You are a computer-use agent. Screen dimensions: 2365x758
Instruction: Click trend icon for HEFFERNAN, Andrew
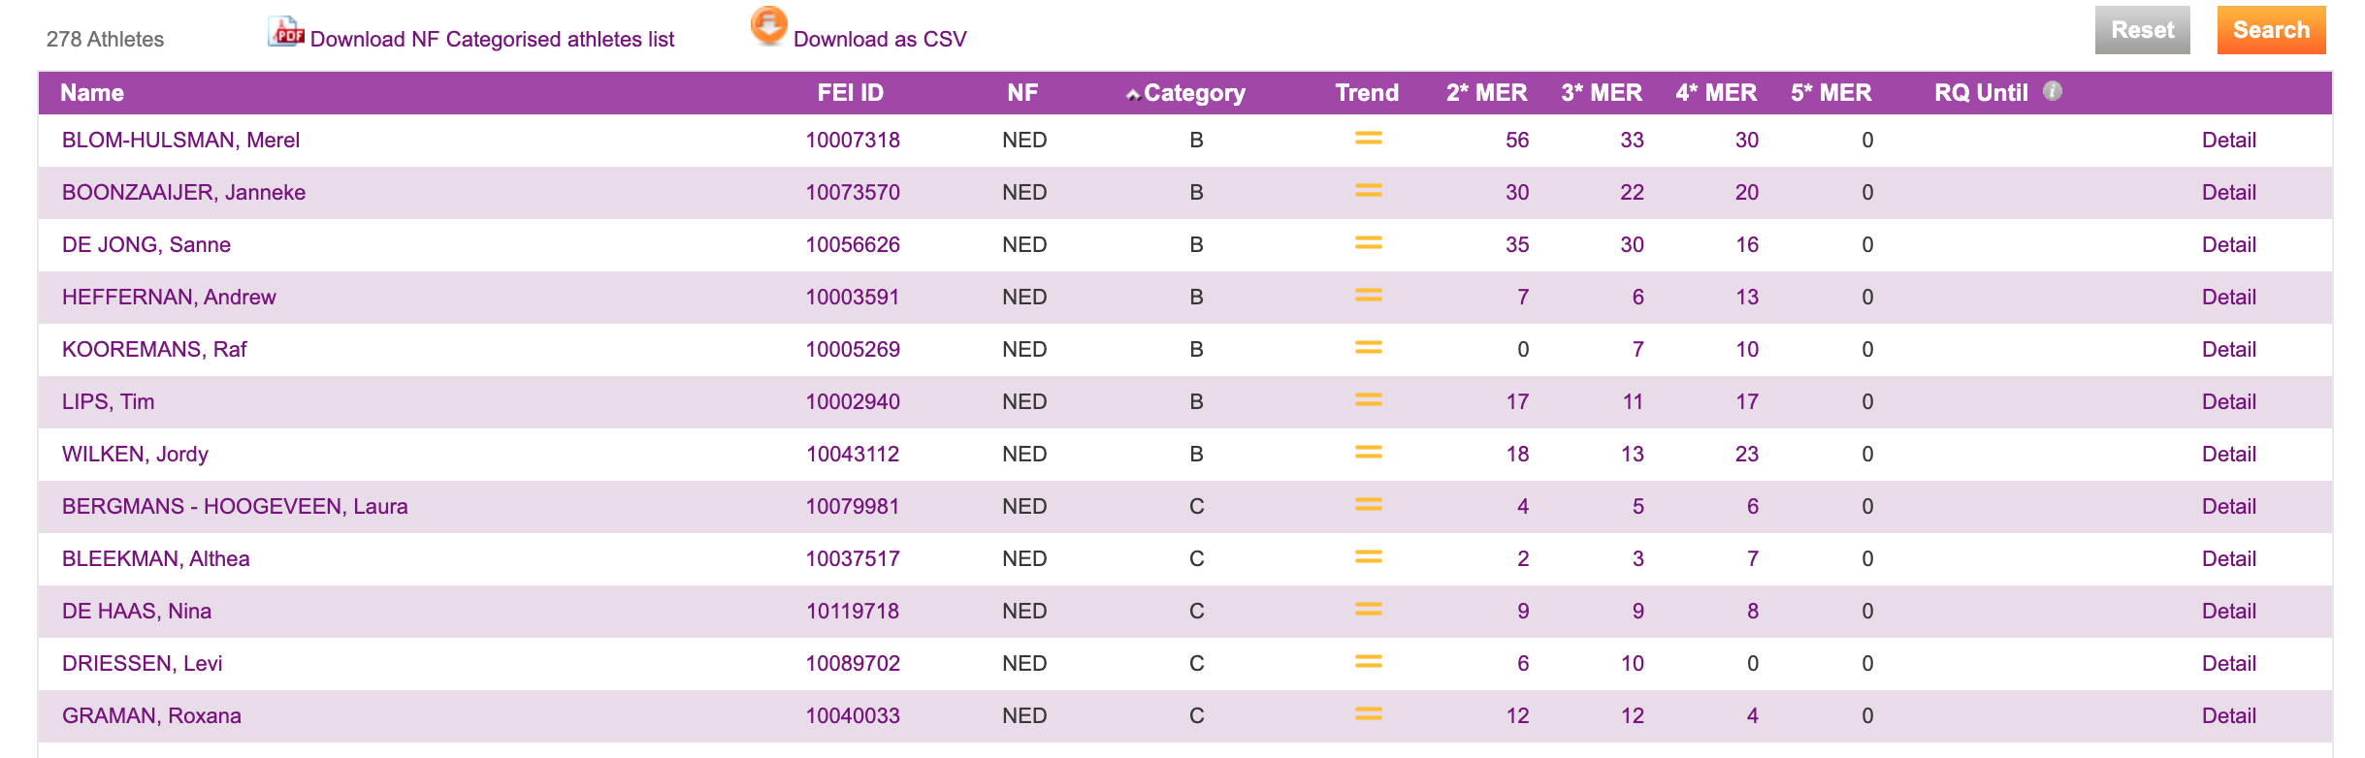point(1368,296)
